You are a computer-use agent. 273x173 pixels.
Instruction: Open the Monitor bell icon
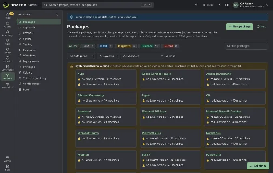[7, 51]
